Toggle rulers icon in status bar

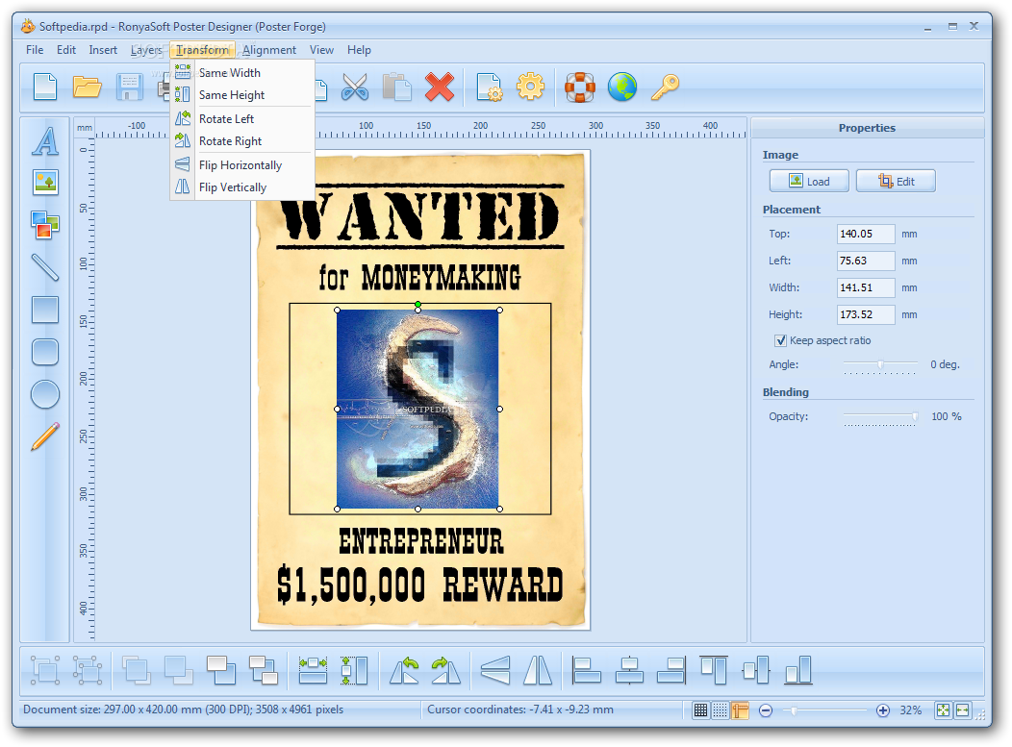740,710
